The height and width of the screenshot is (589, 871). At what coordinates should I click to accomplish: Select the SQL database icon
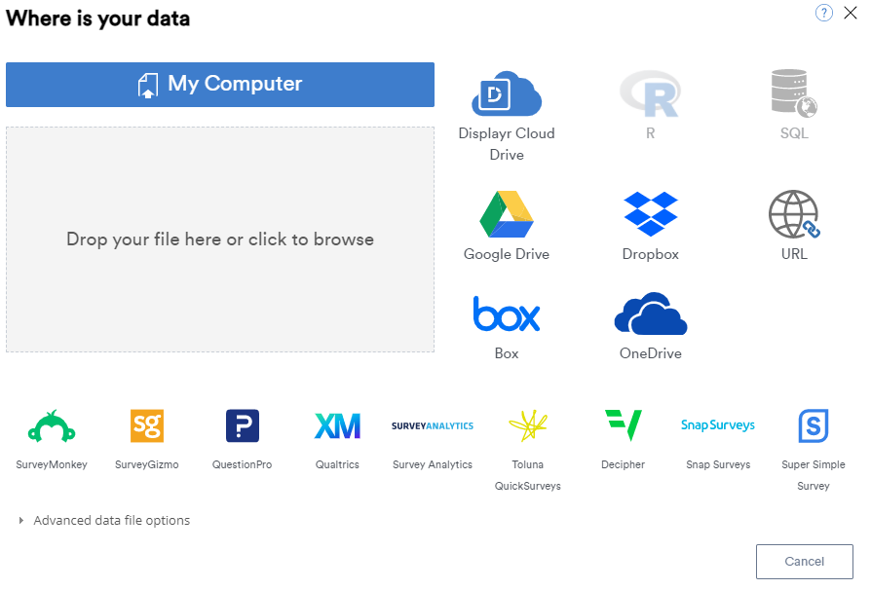pyautogui.click(x=794, y=93)
